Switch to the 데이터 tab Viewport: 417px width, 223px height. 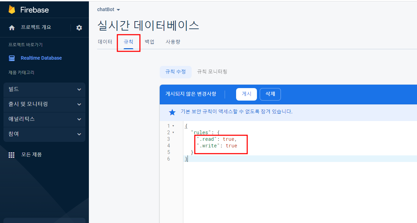[105, 42]
